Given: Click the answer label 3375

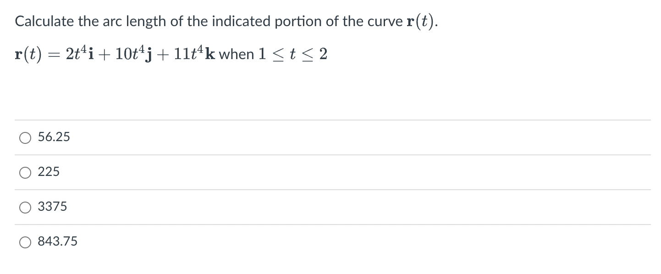Looking at the screenshot, I should 52,207.
